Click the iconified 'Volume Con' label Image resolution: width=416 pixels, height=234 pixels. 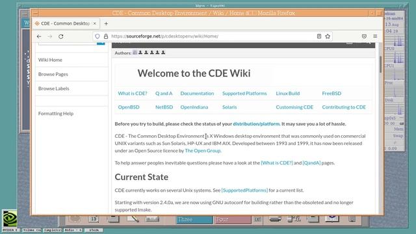coord(31,230)
